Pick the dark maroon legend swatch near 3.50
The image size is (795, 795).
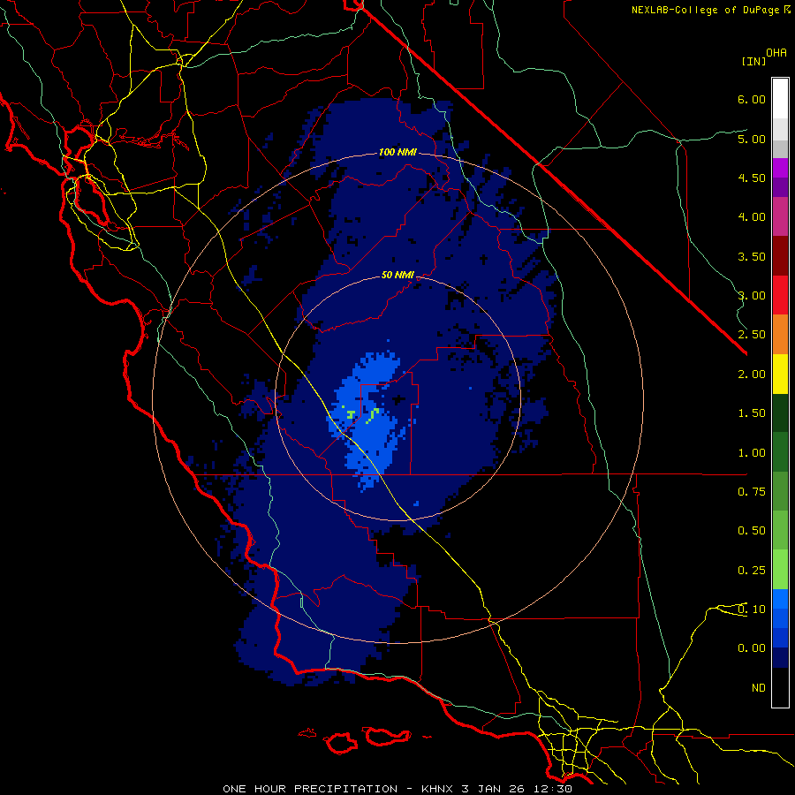click(x=780, y=256)
